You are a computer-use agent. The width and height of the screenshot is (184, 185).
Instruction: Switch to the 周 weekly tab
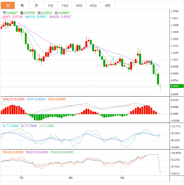click(22, 5)
